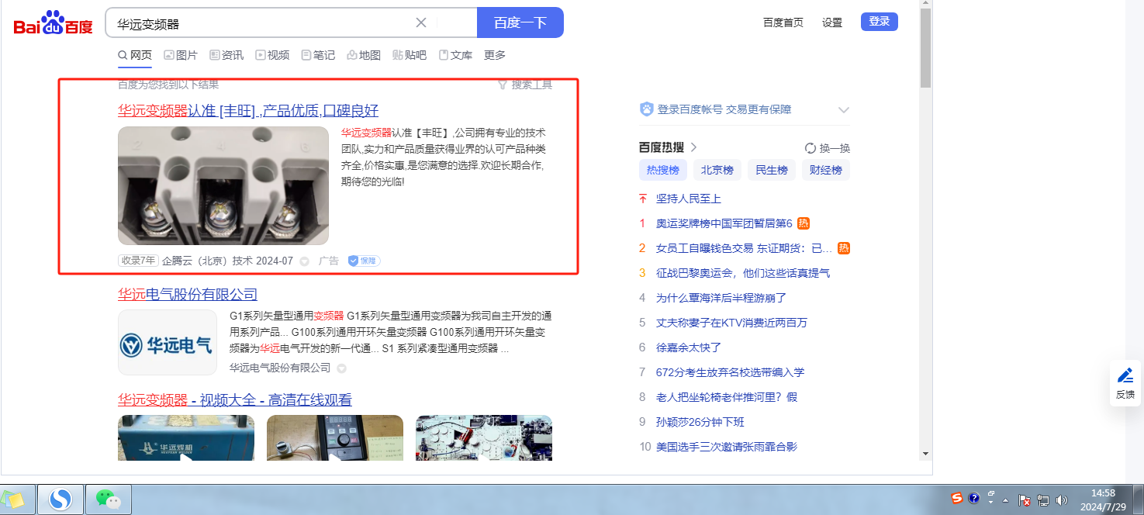The height and width of the screenshot is (515, 1144).
Task: Open Sogou browser in the taskbar
Action: click(x=60, y=499)
